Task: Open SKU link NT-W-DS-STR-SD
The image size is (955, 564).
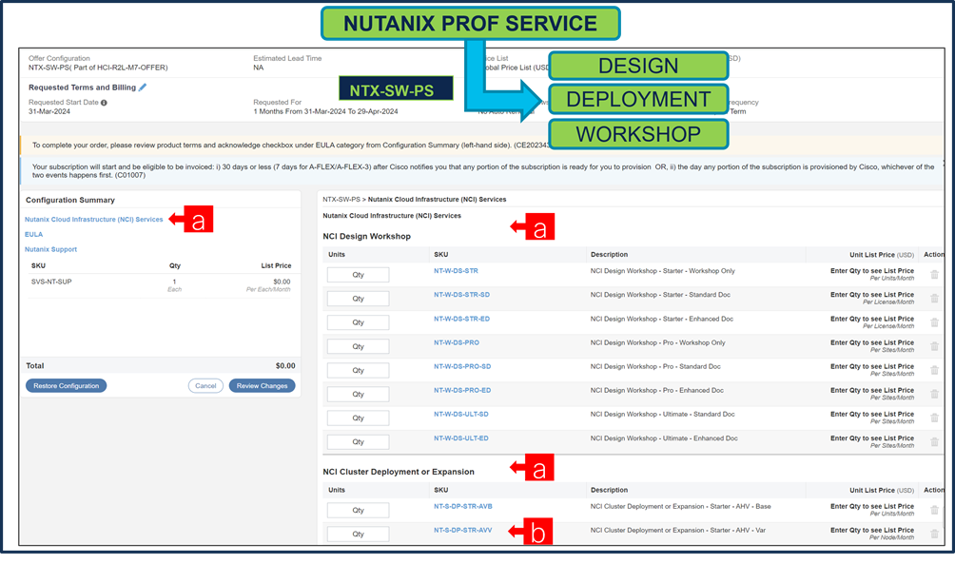Action: 461,294
